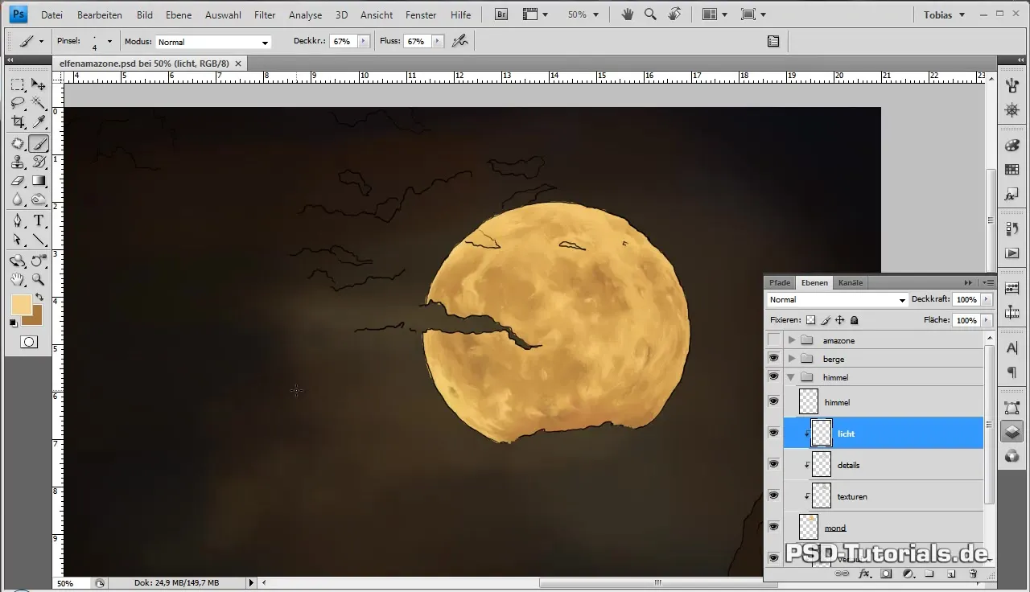Select the Blur (drop) tool
The image size is (1030, 592).
18,199
